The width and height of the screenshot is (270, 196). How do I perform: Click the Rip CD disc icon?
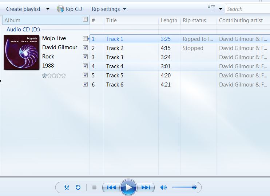coord(60,9)
